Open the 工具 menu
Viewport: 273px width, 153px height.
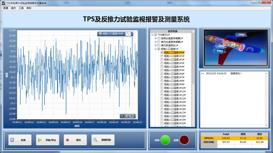tap(21, 8)
